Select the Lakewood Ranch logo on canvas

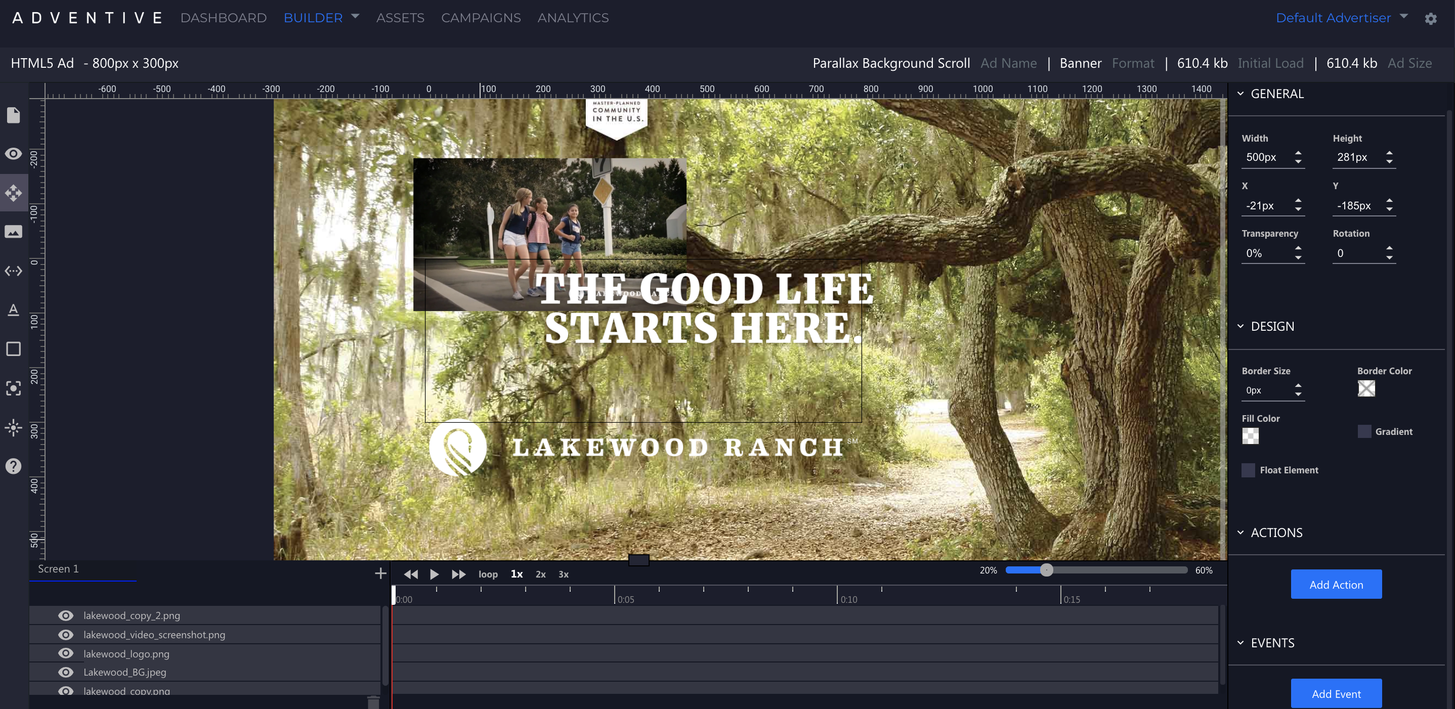(643, 448)
